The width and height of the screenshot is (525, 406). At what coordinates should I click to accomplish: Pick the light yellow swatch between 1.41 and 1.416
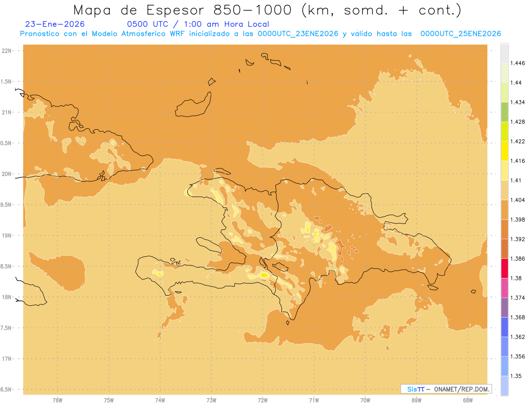point(504,170)
